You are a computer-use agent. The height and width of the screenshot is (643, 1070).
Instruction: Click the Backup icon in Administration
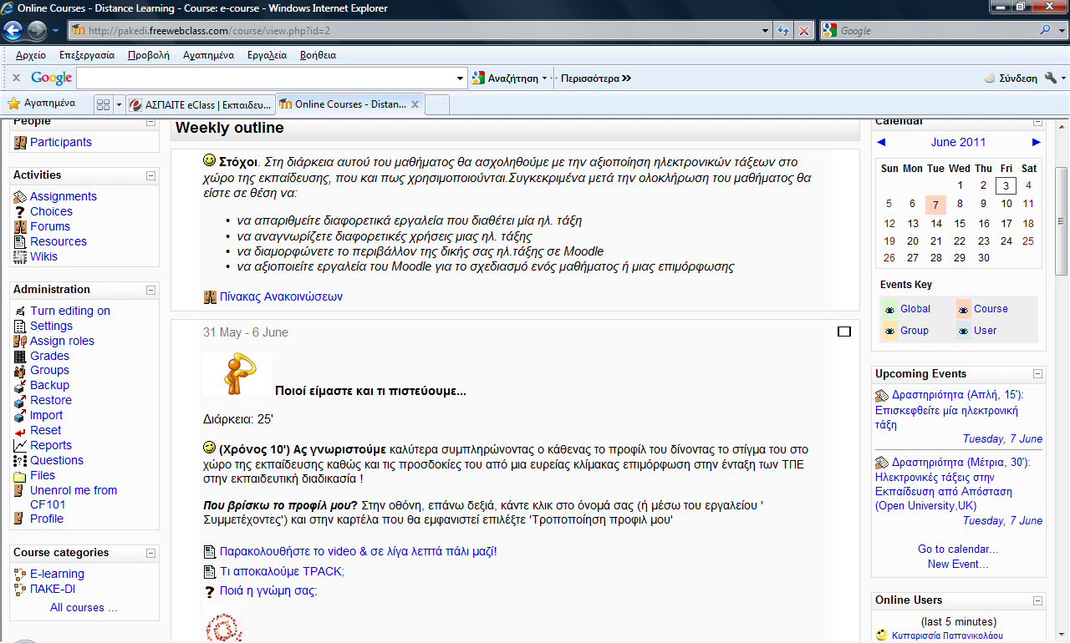point(20,385)
